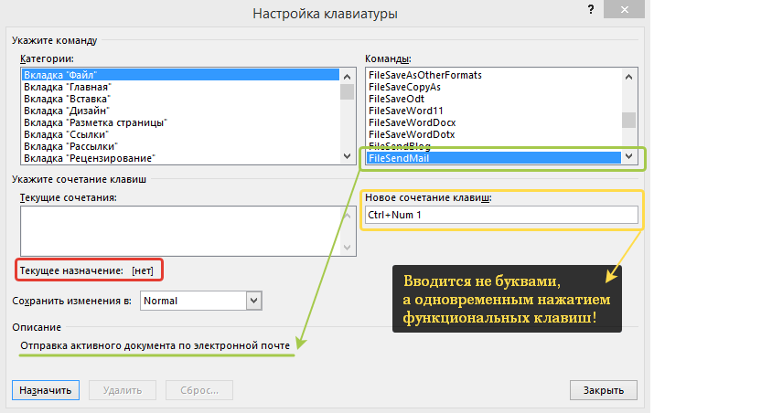This screenshot has height=413, width=772.
Task: Click the new shortcut key input field
Action: tap(500, 216)
